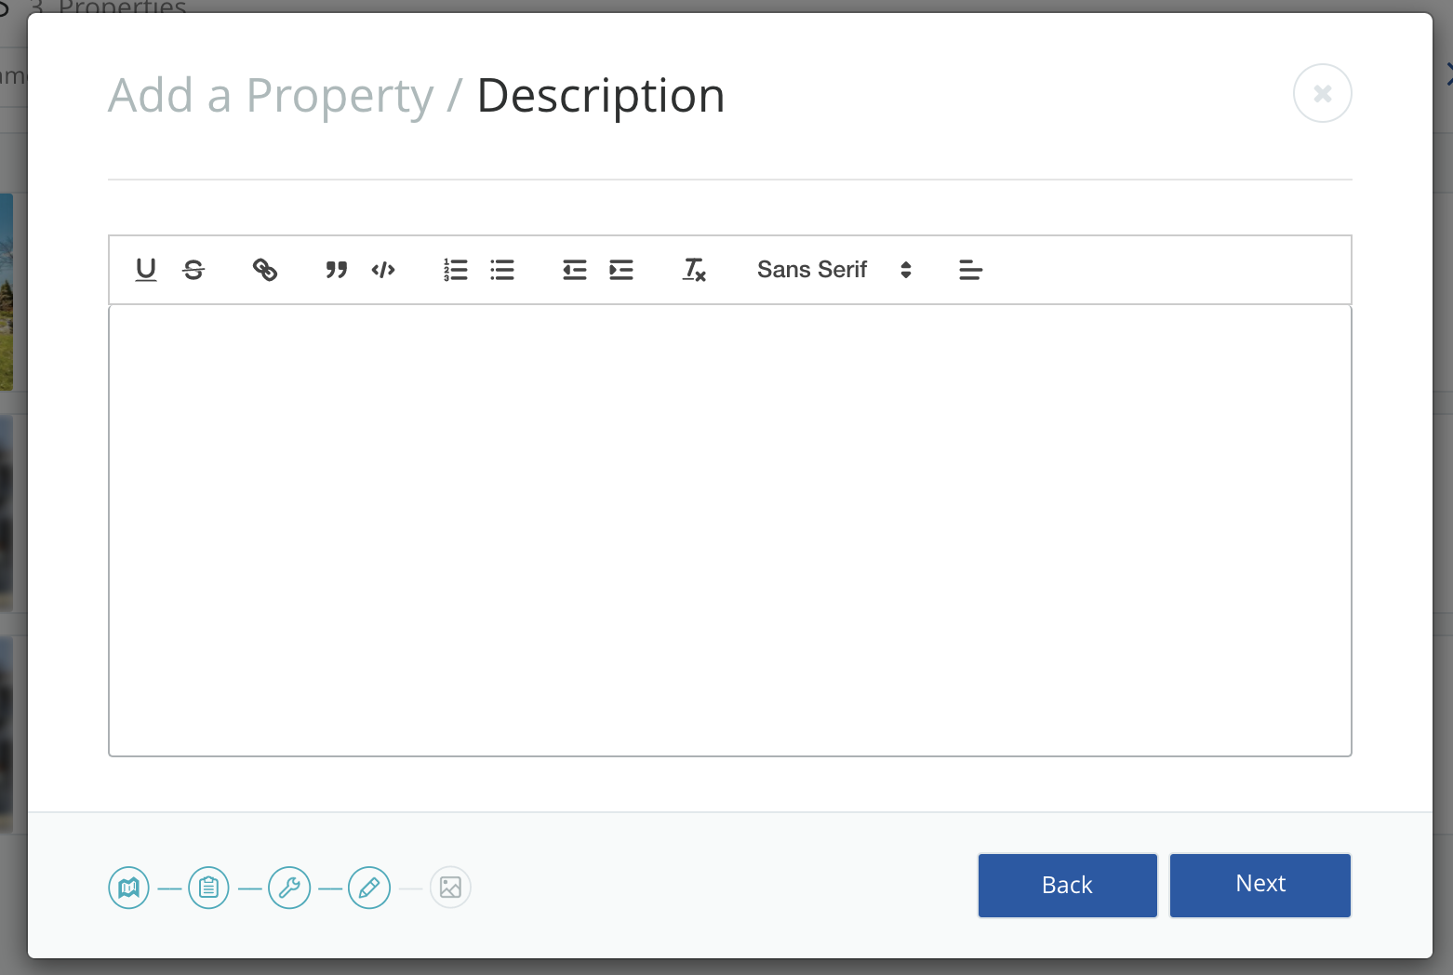Viewport: 1453px width, 975px height.
Task: Increase indent of the text
Action: pos(621,270)
